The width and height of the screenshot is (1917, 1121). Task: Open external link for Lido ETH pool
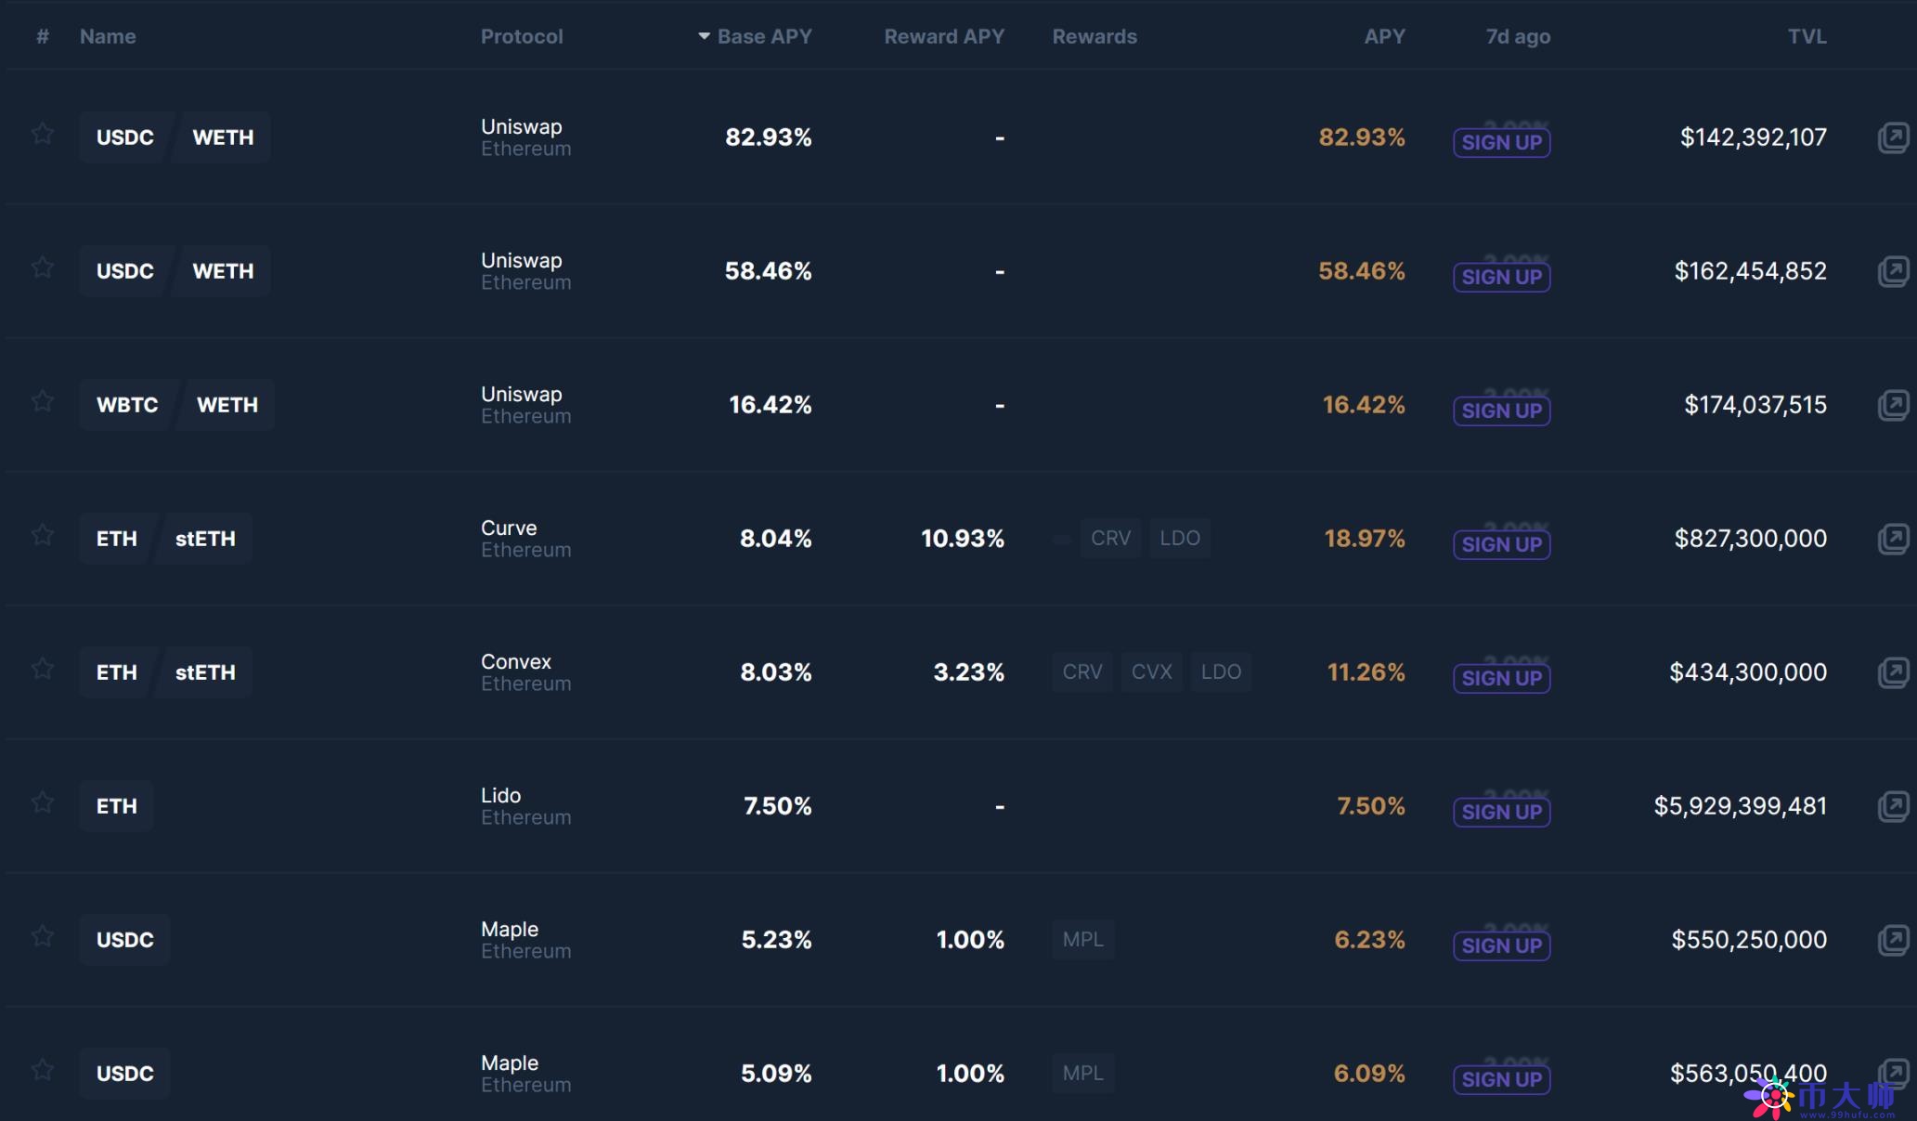click(1893, 806)
